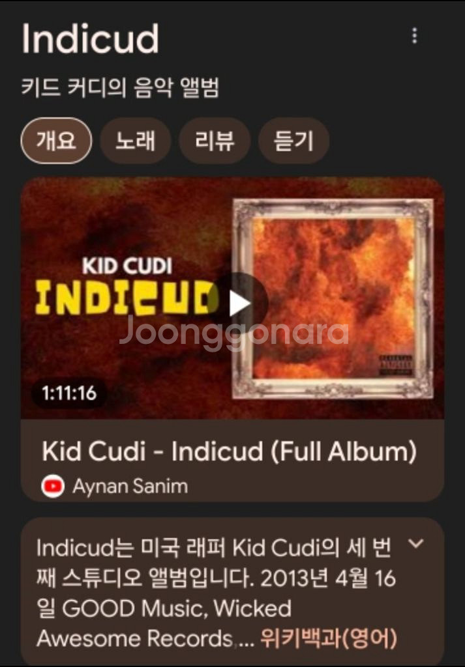Image resolution: width=465 pixels, height=667 pixels.
Task: Expand the album description with the chevron
Action: (415, 543)
